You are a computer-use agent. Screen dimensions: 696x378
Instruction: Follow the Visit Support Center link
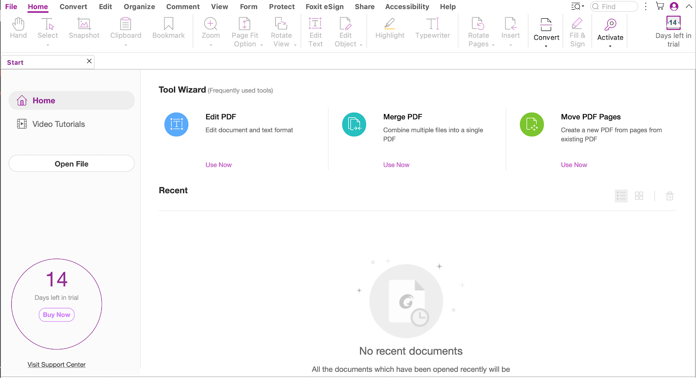coord(57,364)
